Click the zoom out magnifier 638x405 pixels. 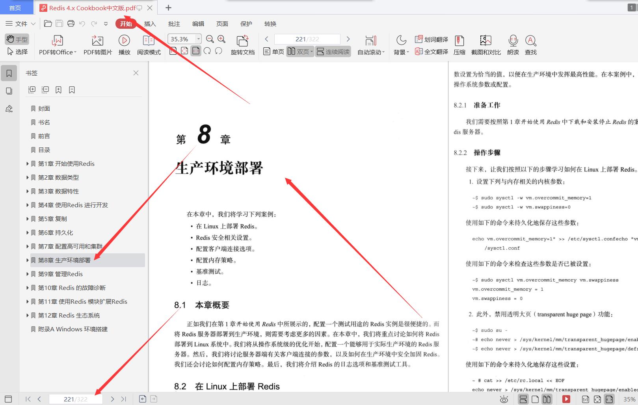210,39
